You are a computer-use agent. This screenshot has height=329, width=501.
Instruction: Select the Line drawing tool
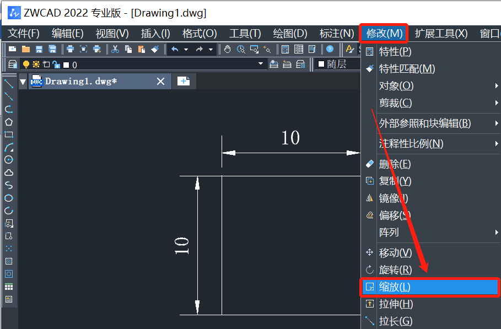coord(9,84)
